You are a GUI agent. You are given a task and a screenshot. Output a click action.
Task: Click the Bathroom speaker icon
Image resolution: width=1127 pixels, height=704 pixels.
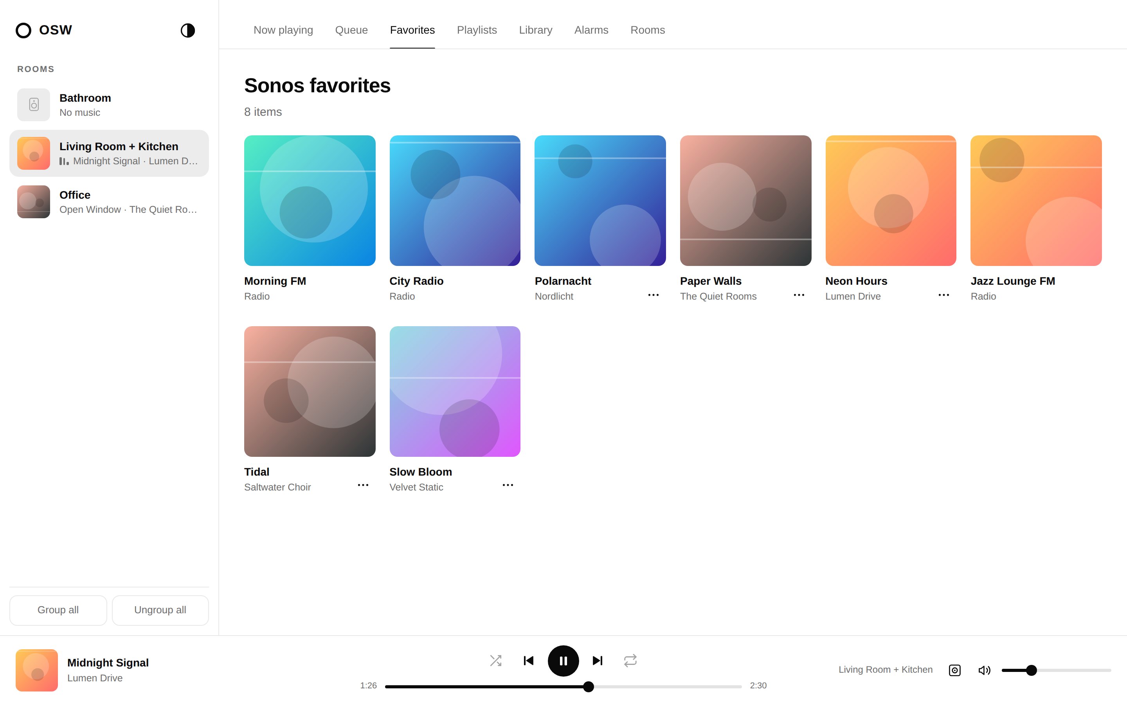click(x=34, y=105)
